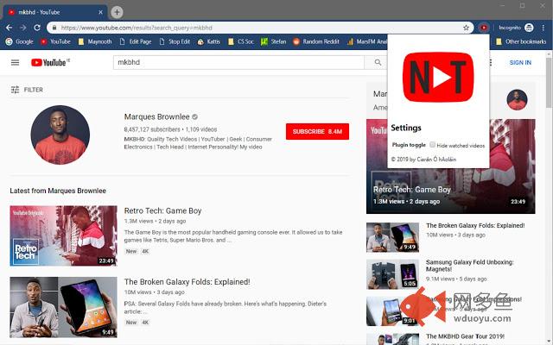Open the Retro Tech: Game Boy thumbnail in results
Viewport: 553px width, 345px height.
pos(63,235)
